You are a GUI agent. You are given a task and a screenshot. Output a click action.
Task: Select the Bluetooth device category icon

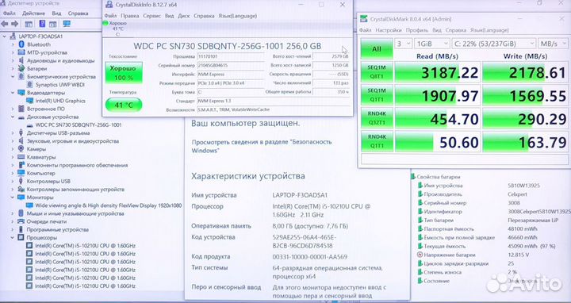pos(21,44)
